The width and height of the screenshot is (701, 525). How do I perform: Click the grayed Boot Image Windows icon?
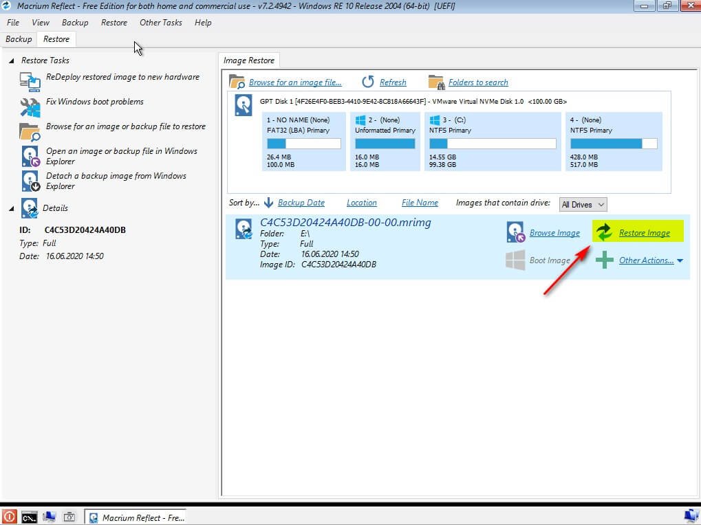[x=515, y=260]
